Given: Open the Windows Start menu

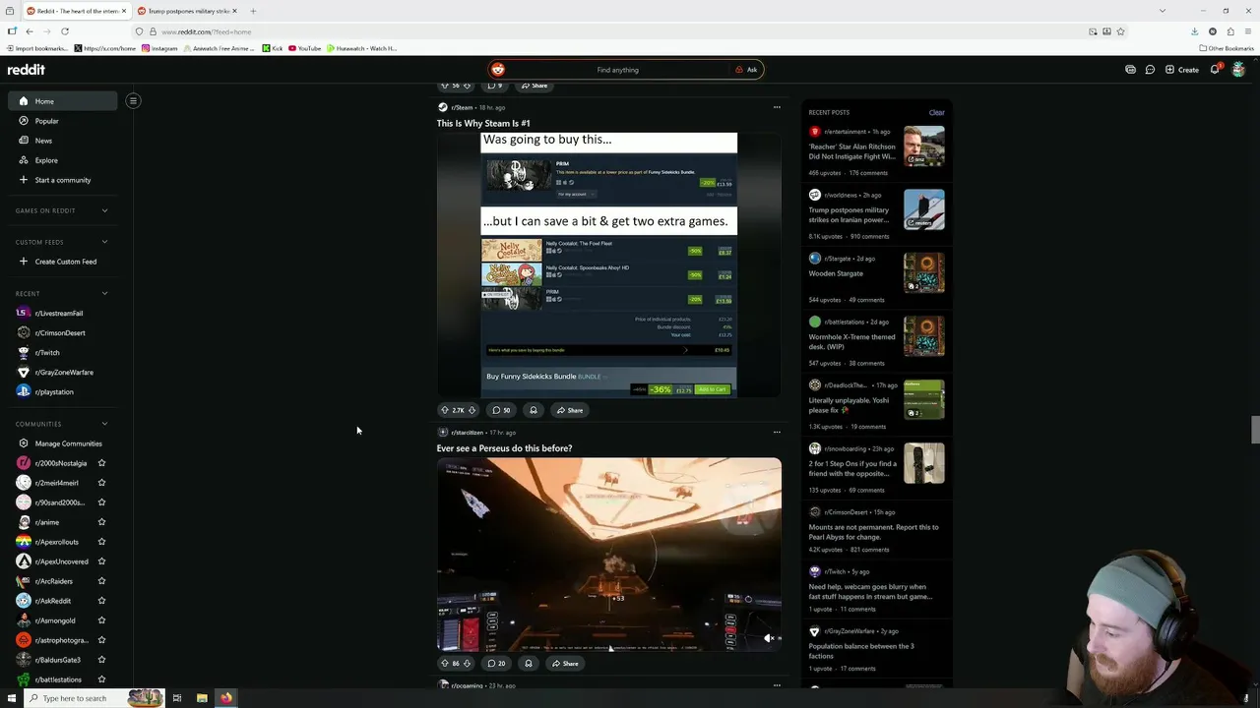Looking at the screenshot, I should pos(12,698).
